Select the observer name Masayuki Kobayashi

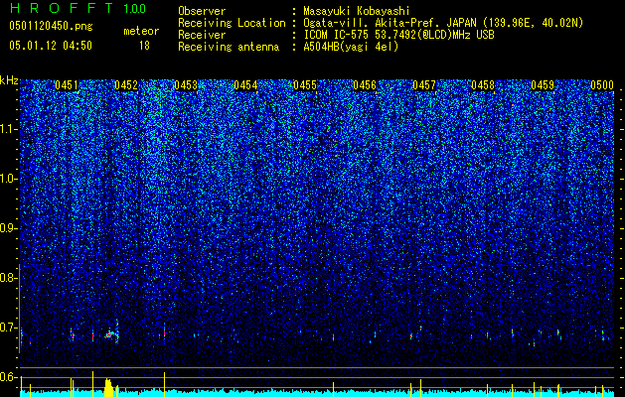[357, 12]
